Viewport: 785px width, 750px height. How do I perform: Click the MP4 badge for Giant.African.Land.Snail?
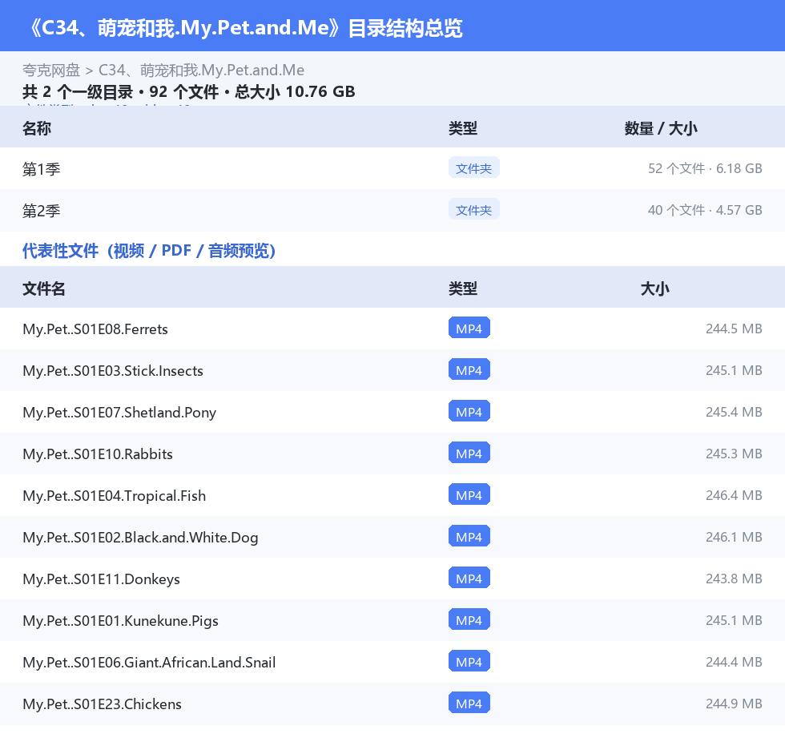[469, 661]
